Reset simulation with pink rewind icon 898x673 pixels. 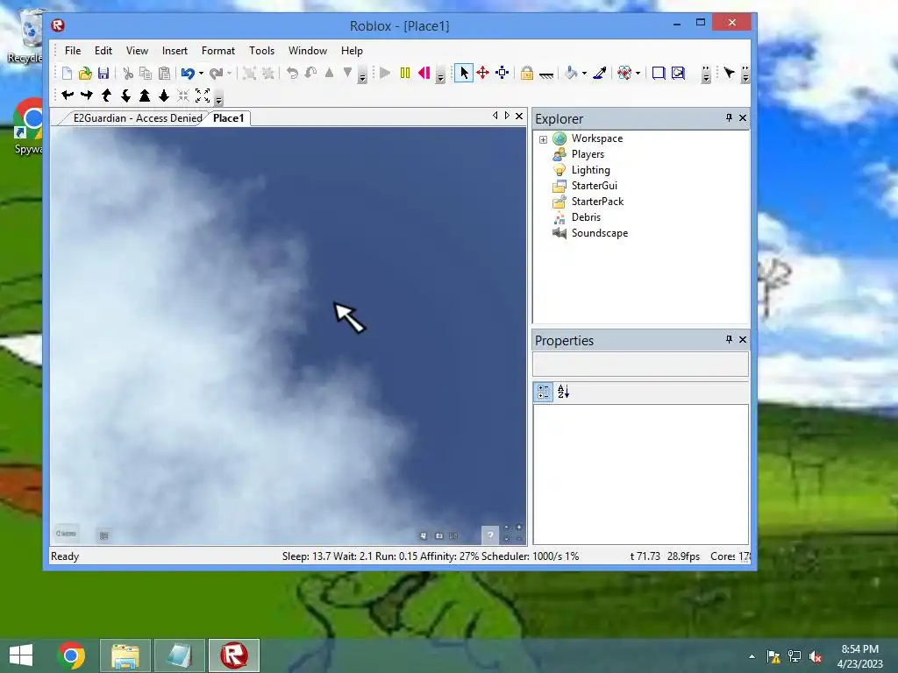(424, 74)
